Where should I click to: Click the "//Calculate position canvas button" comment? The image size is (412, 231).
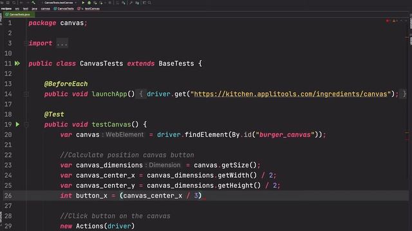tap(127, 155)
